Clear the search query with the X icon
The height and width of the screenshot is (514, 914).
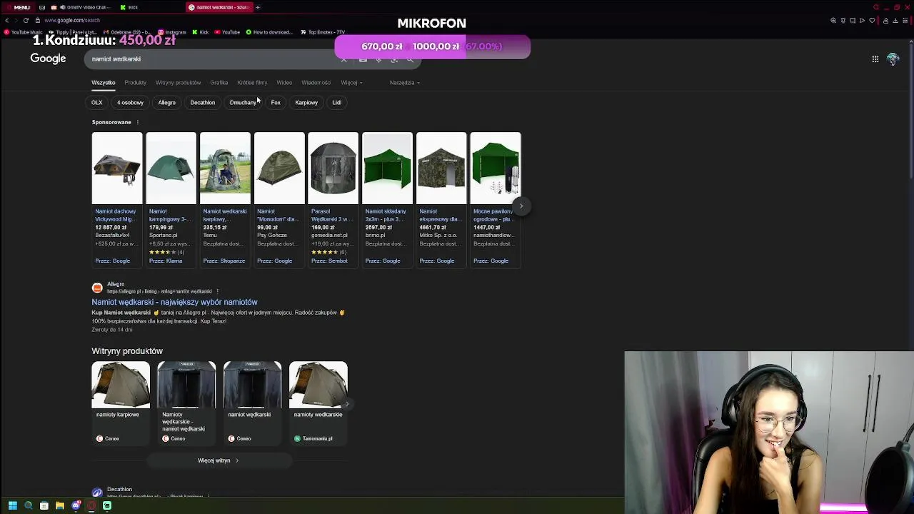coord(343,59)
